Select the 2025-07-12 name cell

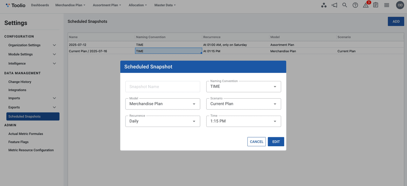tap(101, 45)
